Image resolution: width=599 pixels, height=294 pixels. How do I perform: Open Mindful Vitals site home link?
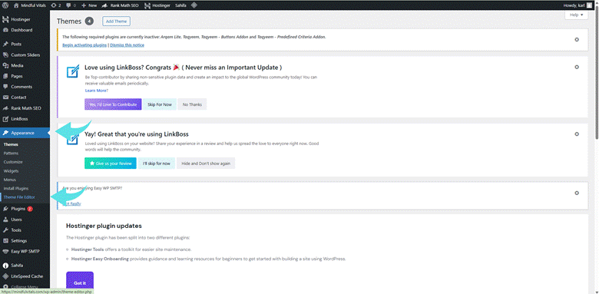point(29,5)
